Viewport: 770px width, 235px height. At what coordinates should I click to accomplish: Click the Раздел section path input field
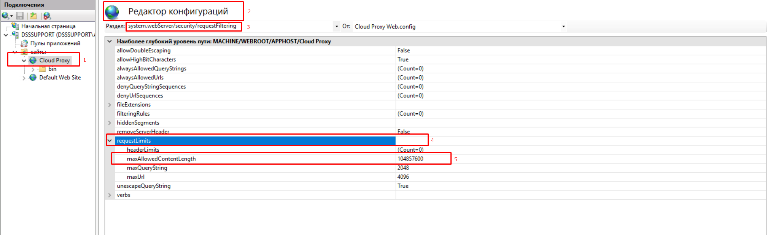click(229, 26)
